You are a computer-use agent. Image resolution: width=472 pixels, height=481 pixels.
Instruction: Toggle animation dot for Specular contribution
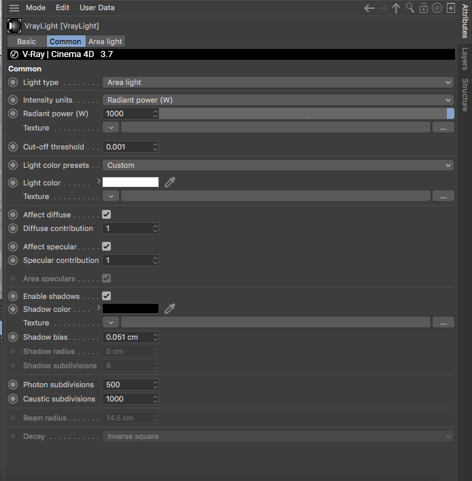13,260
